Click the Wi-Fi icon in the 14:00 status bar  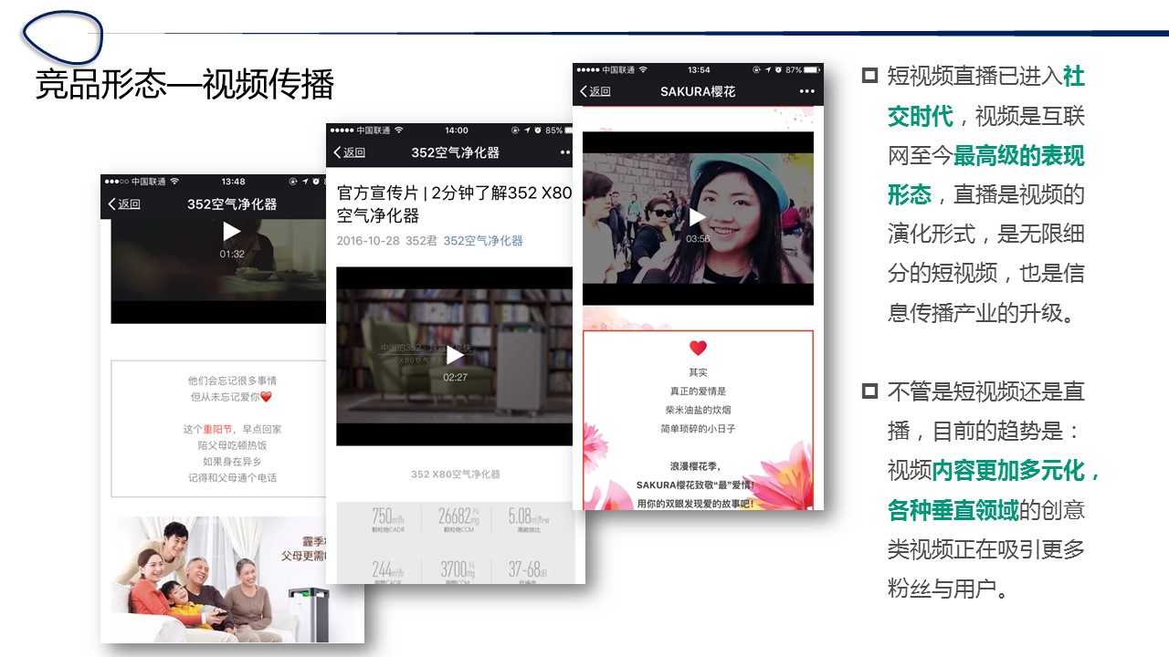398,130
